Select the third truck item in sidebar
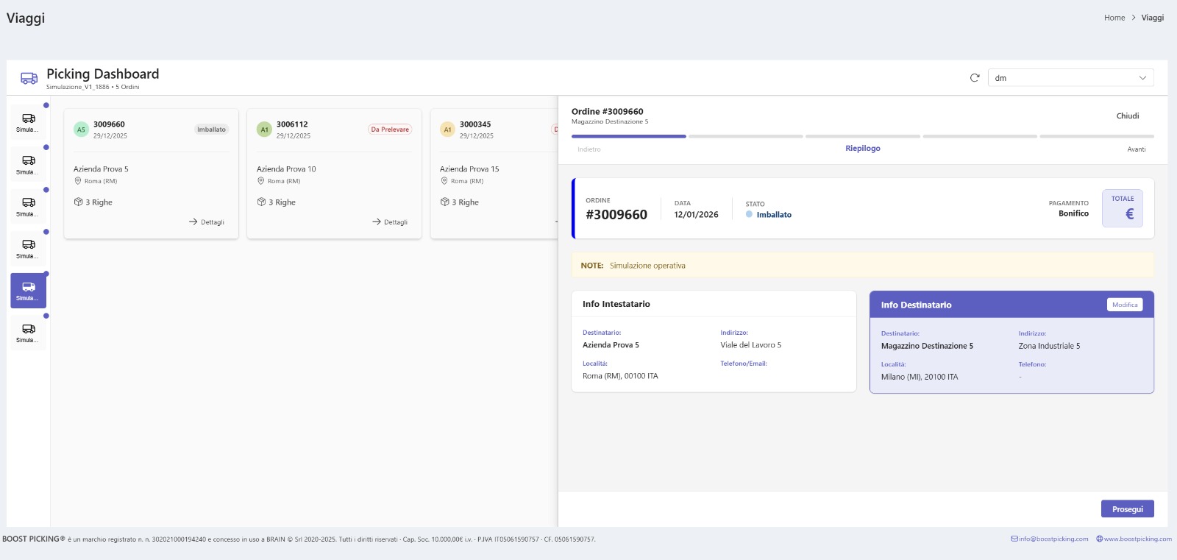 [28, 206]
